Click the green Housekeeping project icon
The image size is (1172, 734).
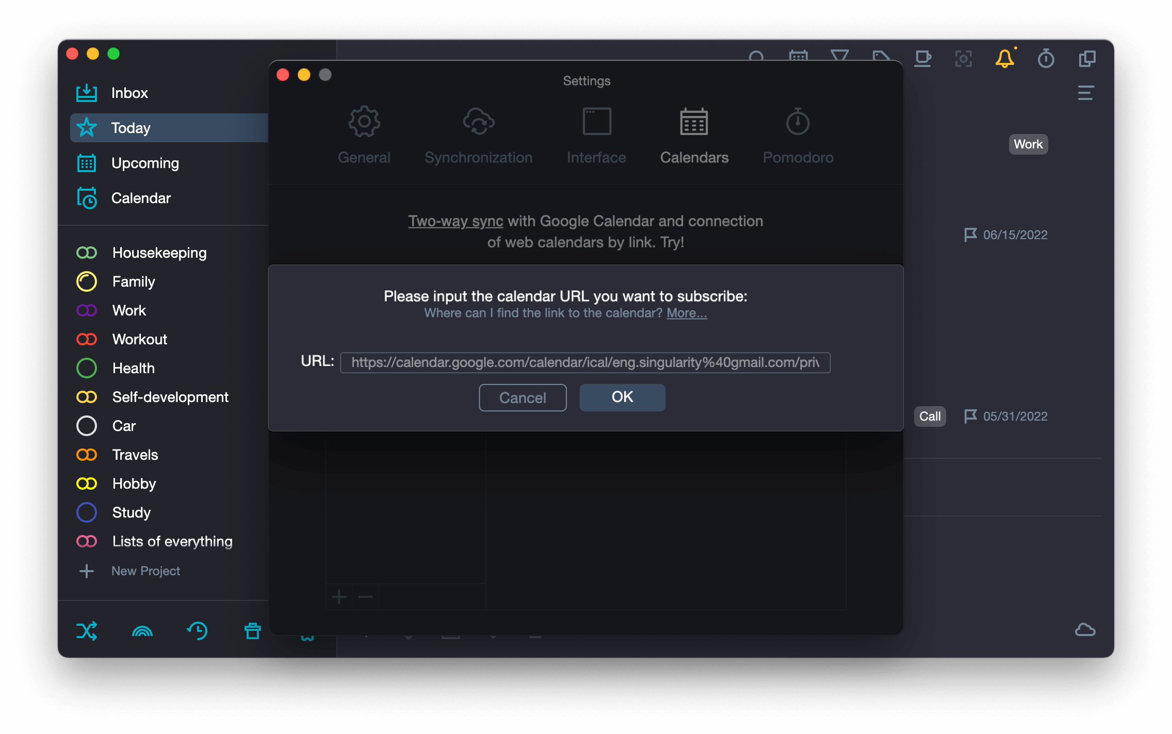[x=87, y=253]
